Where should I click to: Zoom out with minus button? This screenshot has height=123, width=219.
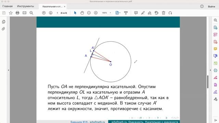point(89,13)
